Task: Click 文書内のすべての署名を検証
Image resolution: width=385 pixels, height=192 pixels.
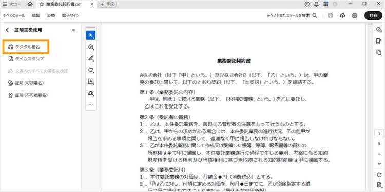Action: point(38,71)
